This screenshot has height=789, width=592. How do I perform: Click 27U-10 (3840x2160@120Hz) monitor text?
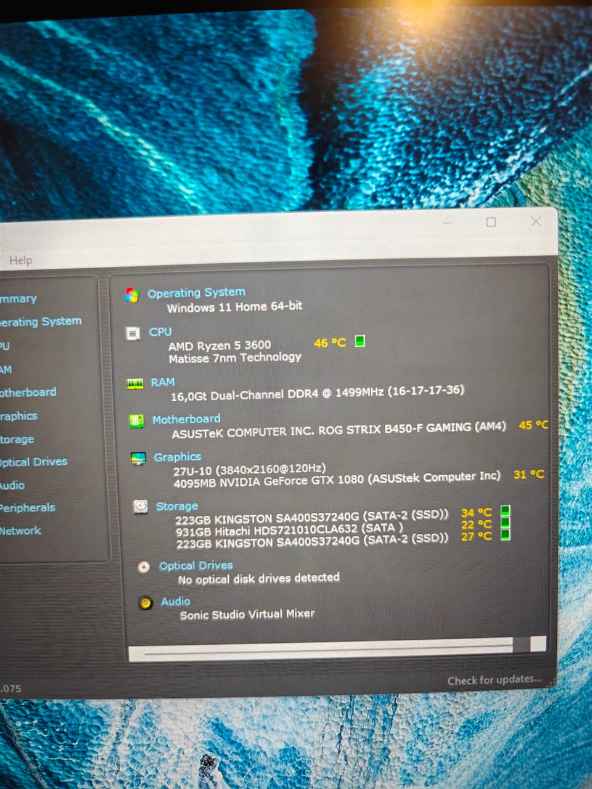pos(249,470)
